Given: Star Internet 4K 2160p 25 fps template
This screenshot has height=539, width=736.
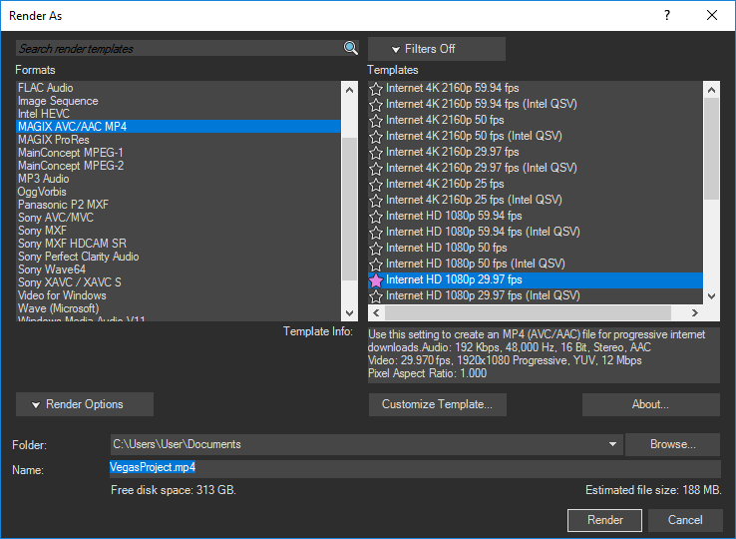Looking at the screenshot, I should pyautogui.click(x=376, y=185).
